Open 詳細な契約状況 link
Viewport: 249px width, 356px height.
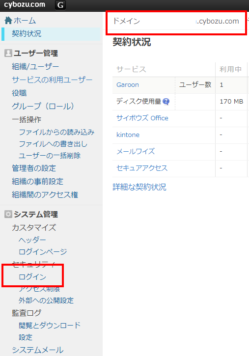coord(139,187)
